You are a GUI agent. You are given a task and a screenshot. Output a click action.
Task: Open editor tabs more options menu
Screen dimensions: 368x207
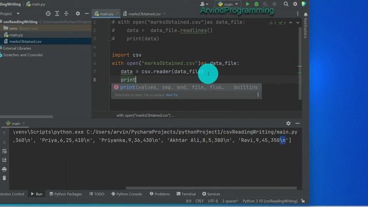click(x=298, y=14)
